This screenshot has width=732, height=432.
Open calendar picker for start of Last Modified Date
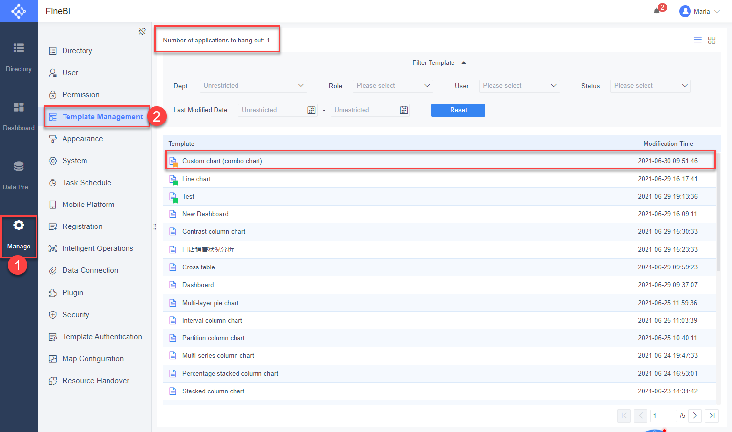coord(311,110)
